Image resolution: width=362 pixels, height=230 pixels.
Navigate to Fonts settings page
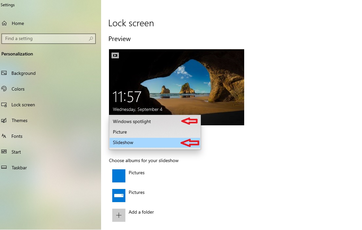pos(17,136)
